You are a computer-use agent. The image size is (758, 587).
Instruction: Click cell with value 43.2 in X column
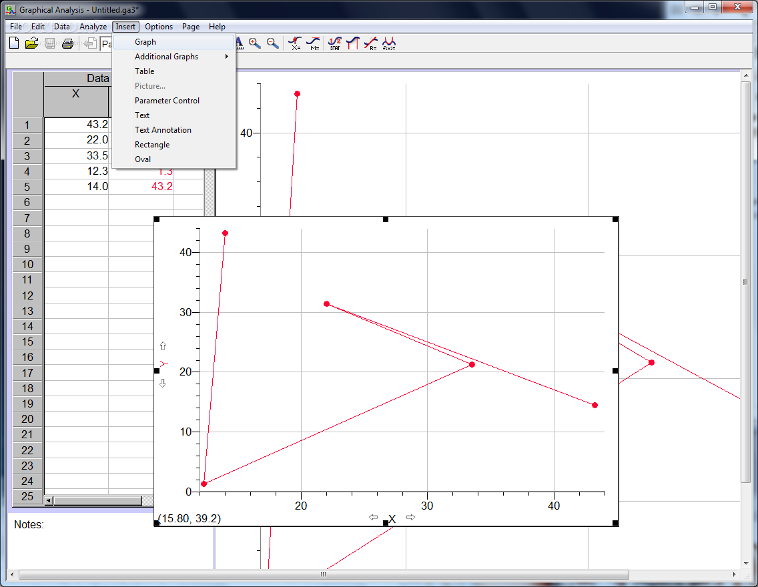[76, 125]
